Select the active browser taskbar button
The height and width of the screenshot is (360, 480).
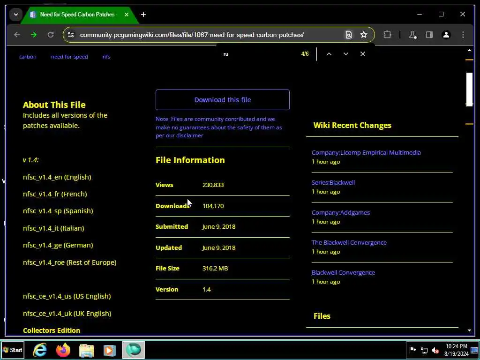134,350
